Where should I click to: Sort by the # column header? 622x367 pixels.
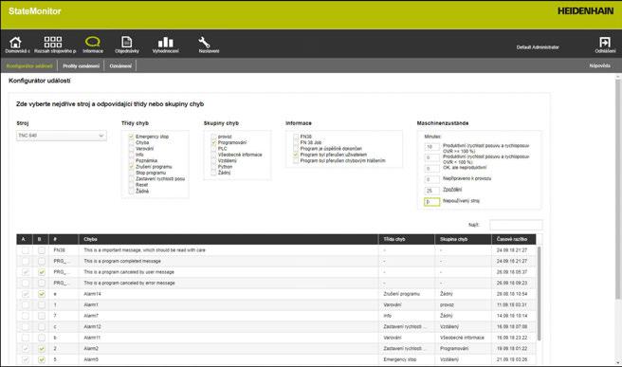pyautogui.click(x=64, y=239)
